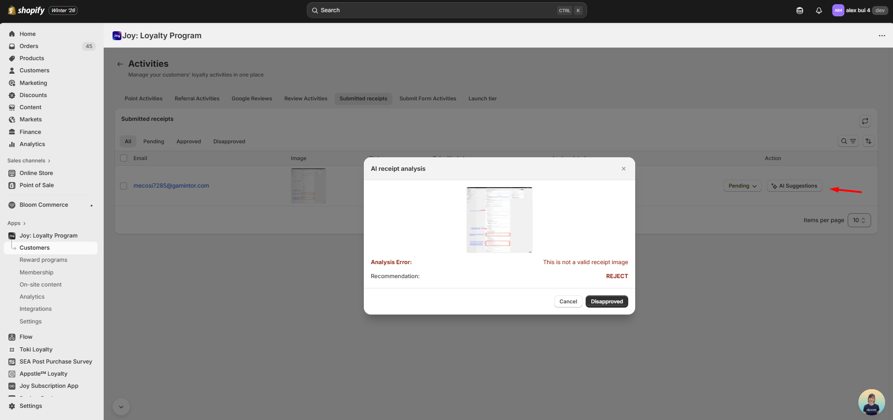The width and height of the screenshot is (893, 420).
Task: Click the notifications bell icon
Action: [x=819, y=10]
